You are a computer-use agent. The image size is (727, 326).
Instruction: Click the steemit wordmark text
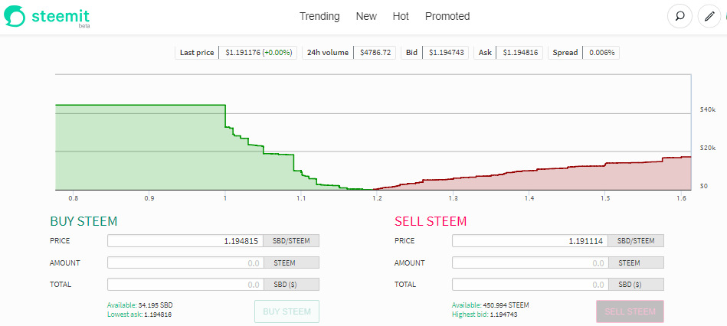(61, 15)
